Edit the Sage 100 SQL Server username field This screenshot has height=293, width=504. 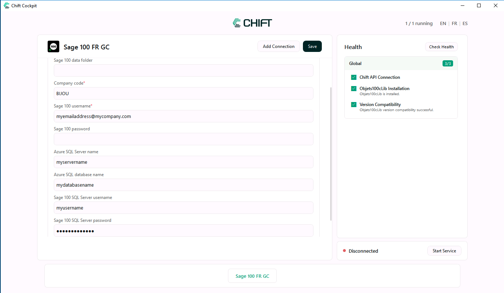pos(184,208)
